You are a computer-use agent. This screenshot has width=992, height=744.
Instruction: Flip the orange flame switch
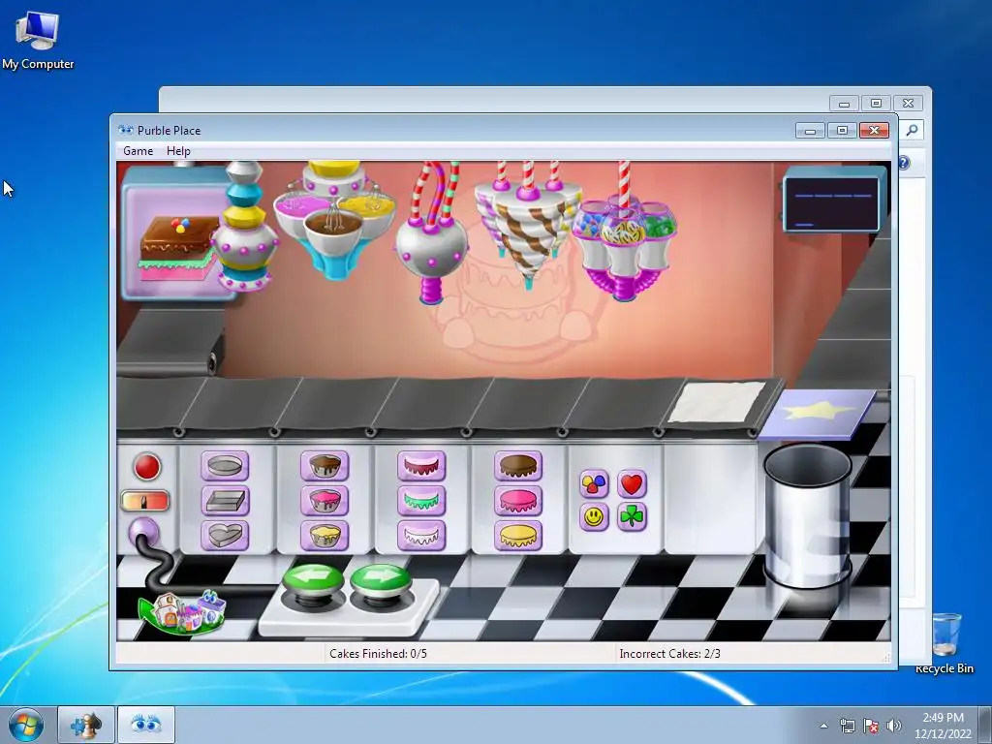point(145,501)
